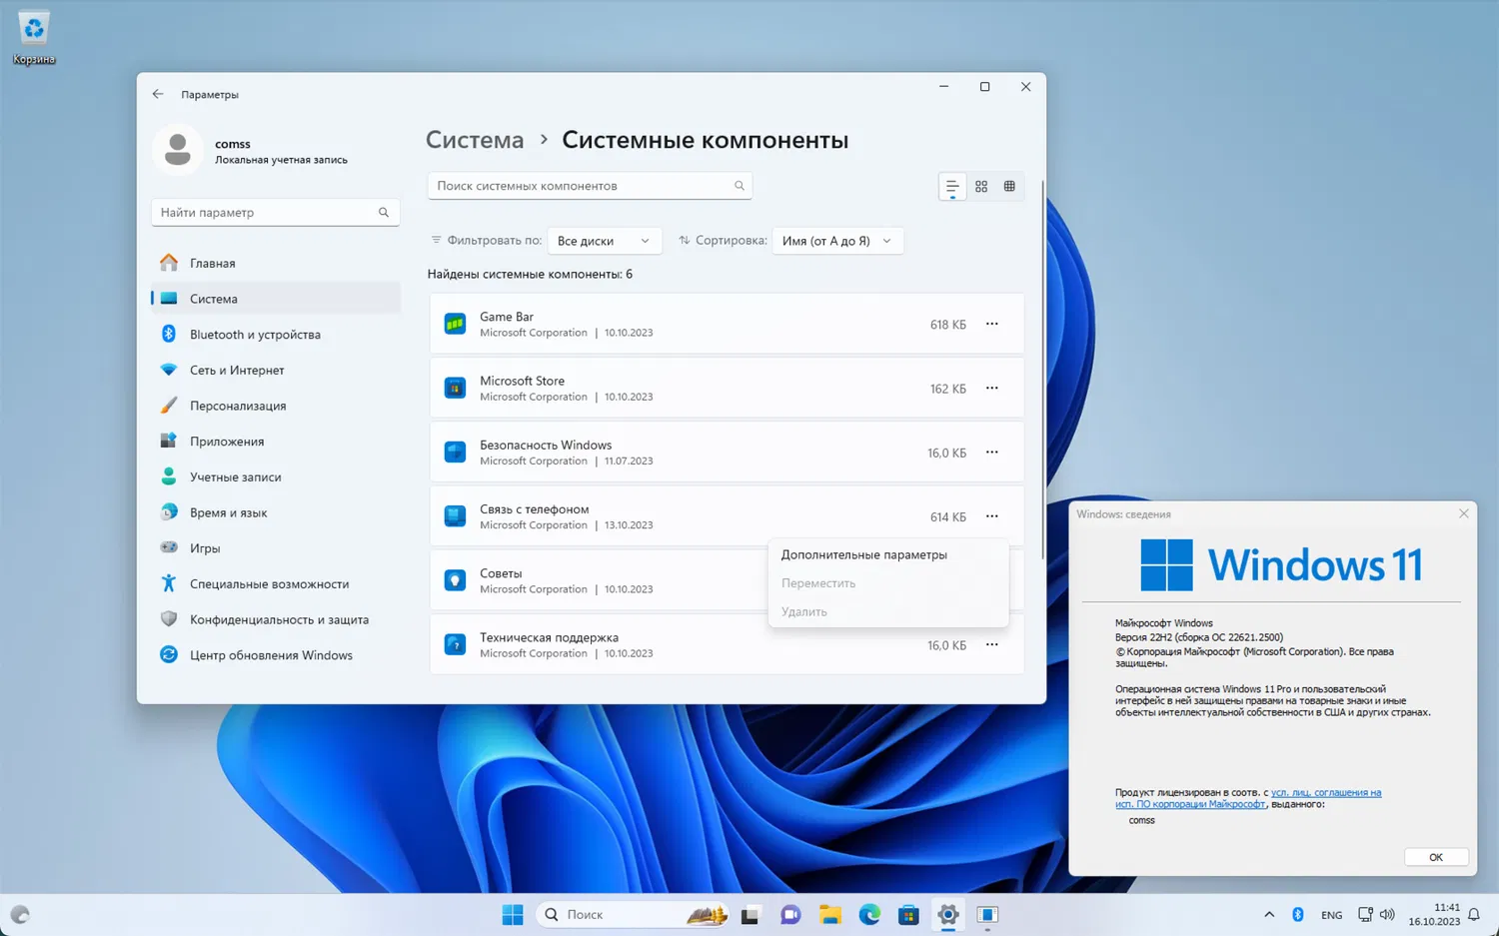Screen dimensions: 1499x936
Task: Show hidden tray icons chevron
Action: [x=1269, y=914]
